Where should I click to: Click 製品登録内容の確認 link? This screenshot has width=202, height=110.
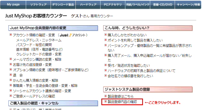(122, 102)
